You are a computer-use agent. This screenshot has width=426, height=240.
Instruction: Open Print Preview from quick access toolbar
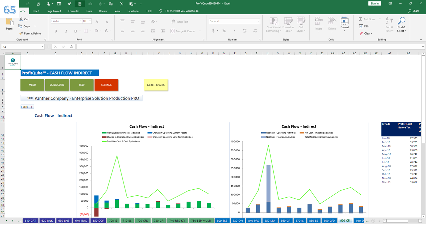pos(38,4)
